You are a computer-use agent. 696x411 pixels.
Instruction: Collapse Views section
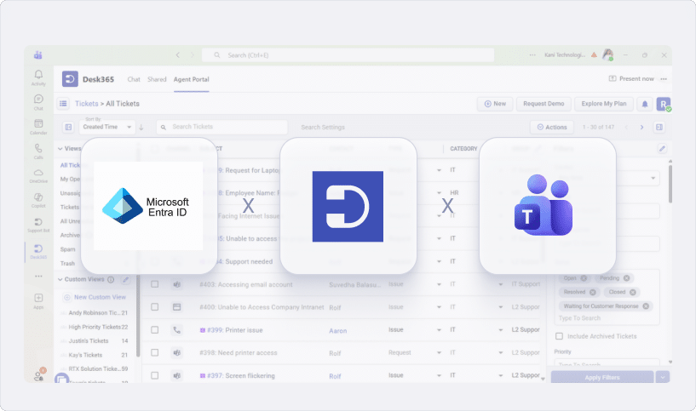coord(60,149)
